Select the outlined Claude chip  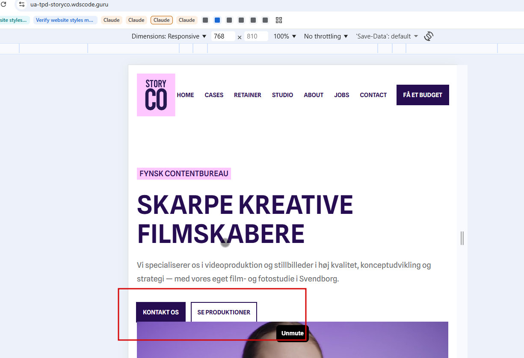point(162,20)
